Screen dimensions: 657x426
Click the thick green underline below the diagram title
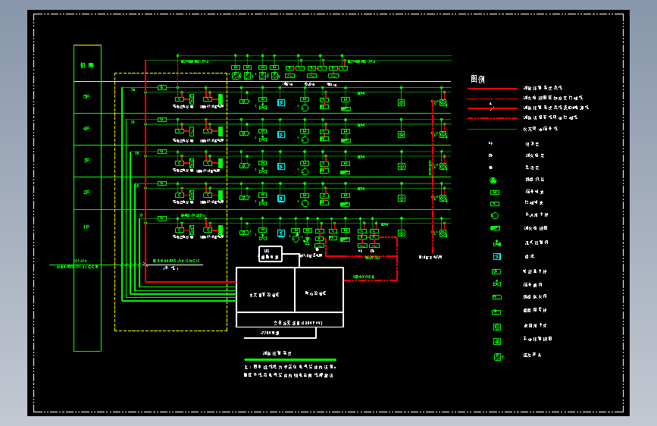click(x=290, y=359)
